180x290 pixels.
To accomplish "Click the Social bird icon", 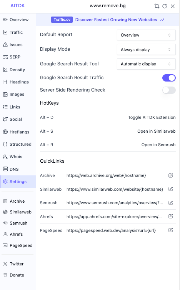I will (5, 119).
